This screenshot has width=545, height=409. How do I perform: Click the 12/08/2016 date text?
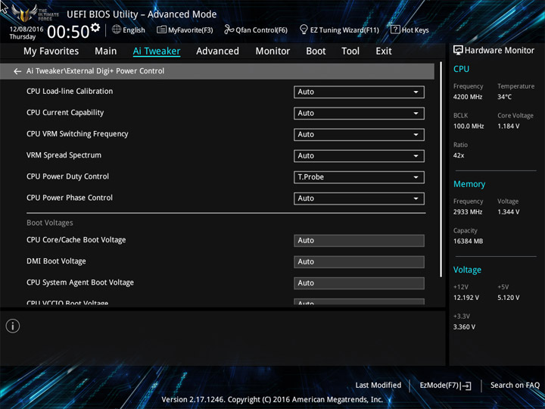pos(26,30)
